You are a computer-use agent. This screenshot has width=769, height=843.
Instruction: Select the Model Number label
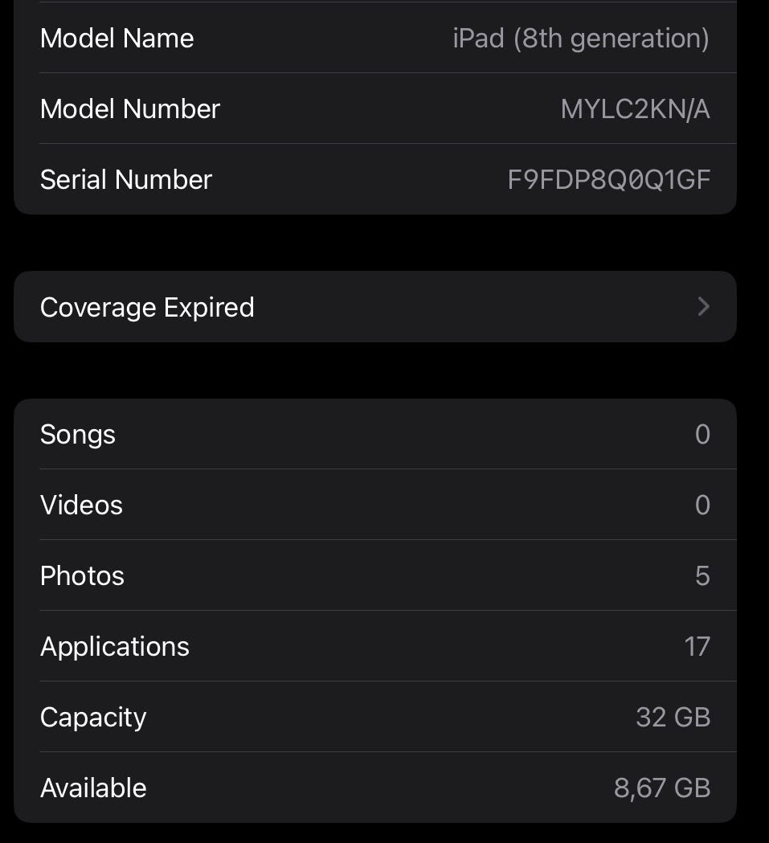[130, 108]
